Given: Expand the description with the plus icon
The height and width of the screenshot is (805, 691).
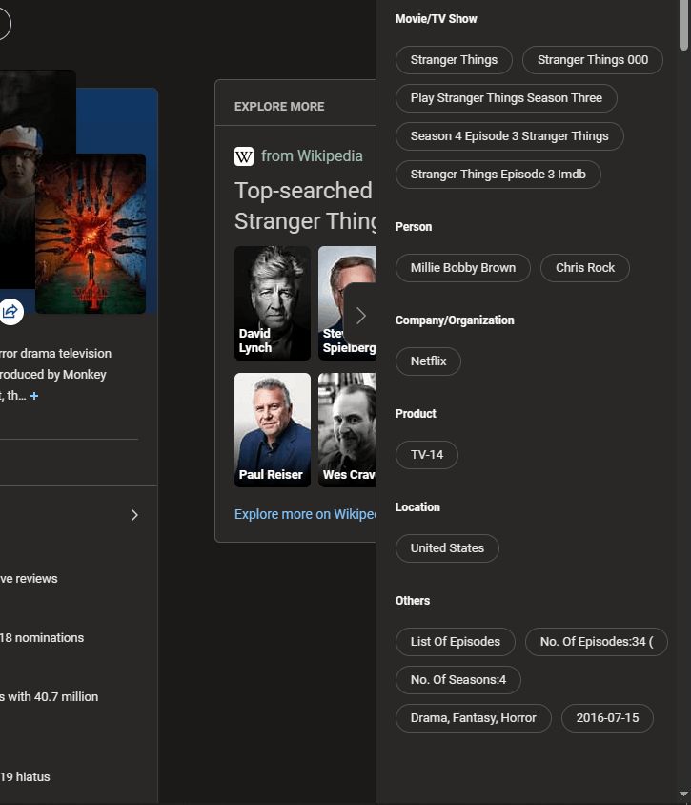Looking at the screenshot, I should click(34, 396).
